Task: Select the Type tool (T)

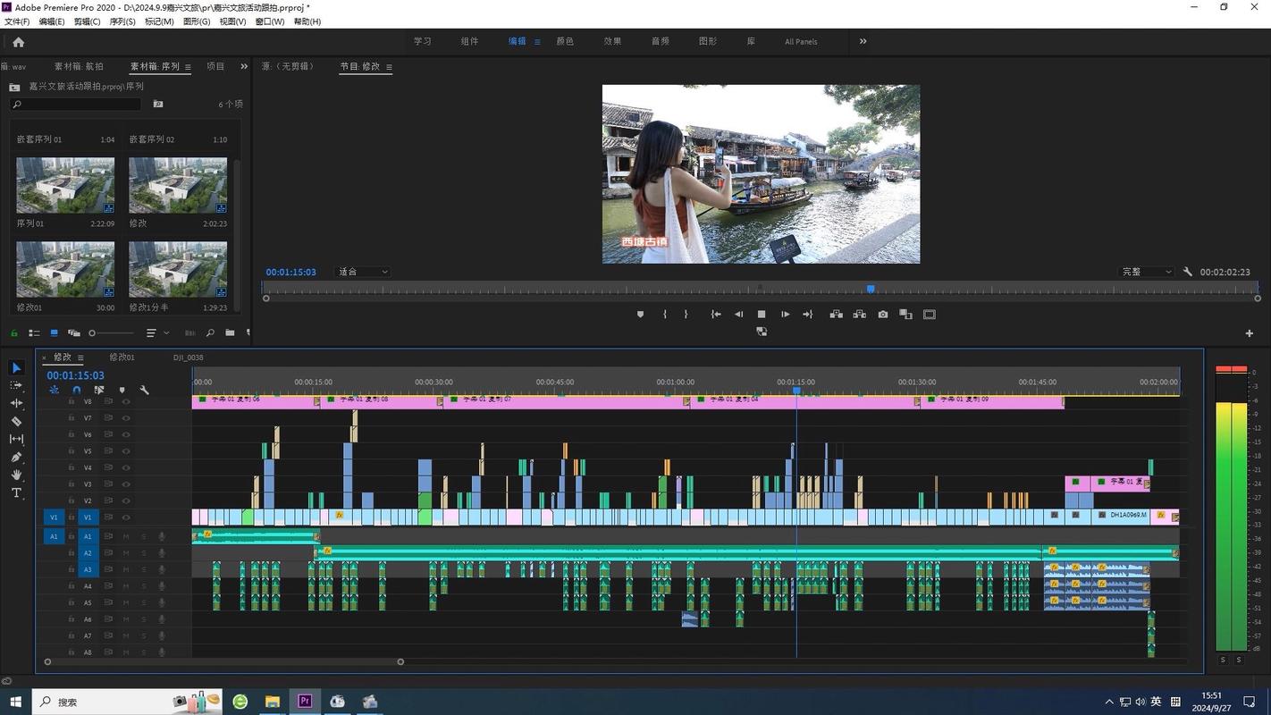Action: pyautogui.click(x=16, y=492)
